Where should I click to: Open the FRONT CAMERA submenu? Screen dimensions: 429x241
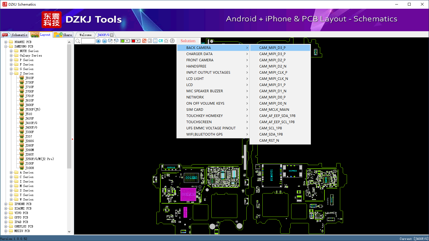213,60
